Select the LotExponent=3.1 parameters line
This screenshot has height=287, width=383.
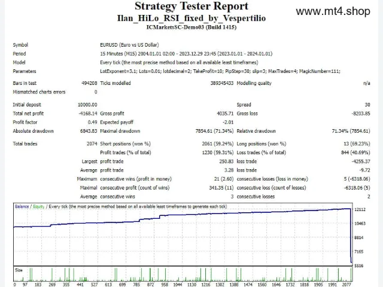220,71
